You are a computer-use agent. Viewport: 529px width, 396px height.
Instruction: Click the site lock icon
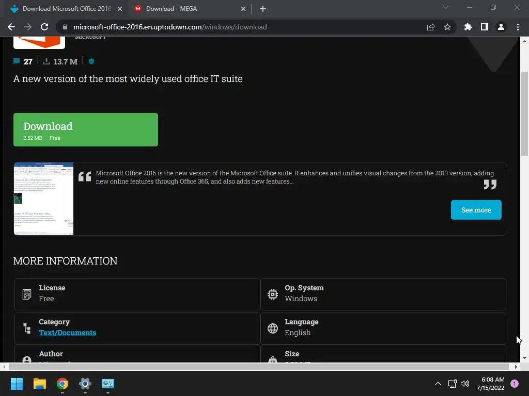(65, 27)
